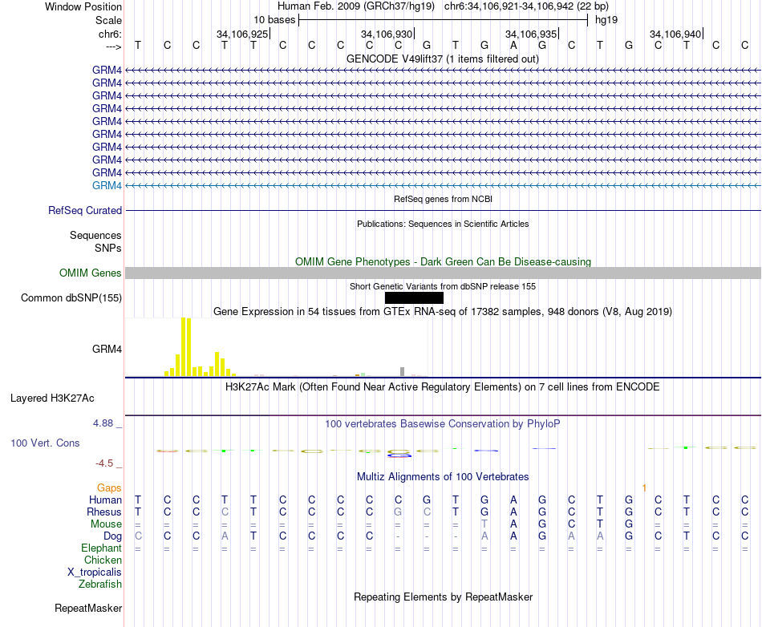Open Short Genetic Variants from dbSNP title
The width and height of the screenshot is (762, 627).
pyautogui.click(x=443, y=286)
